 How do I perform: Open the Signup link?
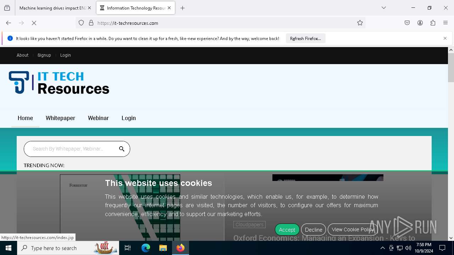pyautogui.click(x=44, y=55)
